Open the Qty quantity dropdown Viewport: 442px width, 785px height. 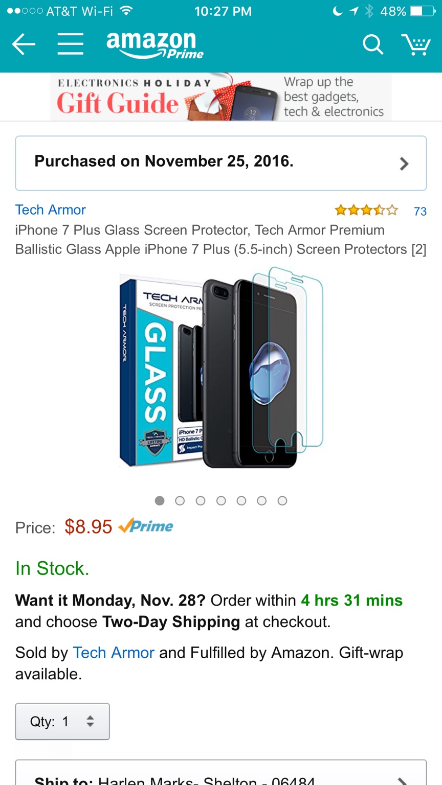[62, 721]
